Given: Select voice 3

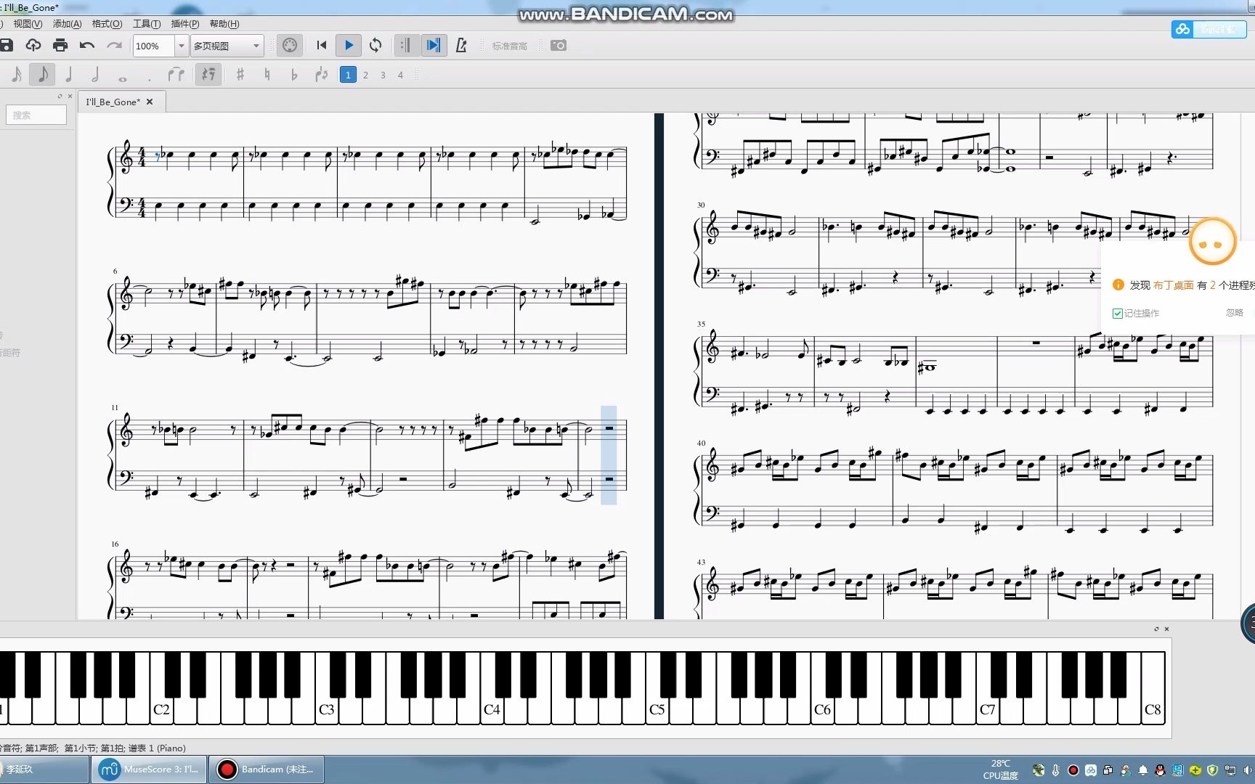Looking at the screenshot, I should pyautogui.click(x=383, y=75).
